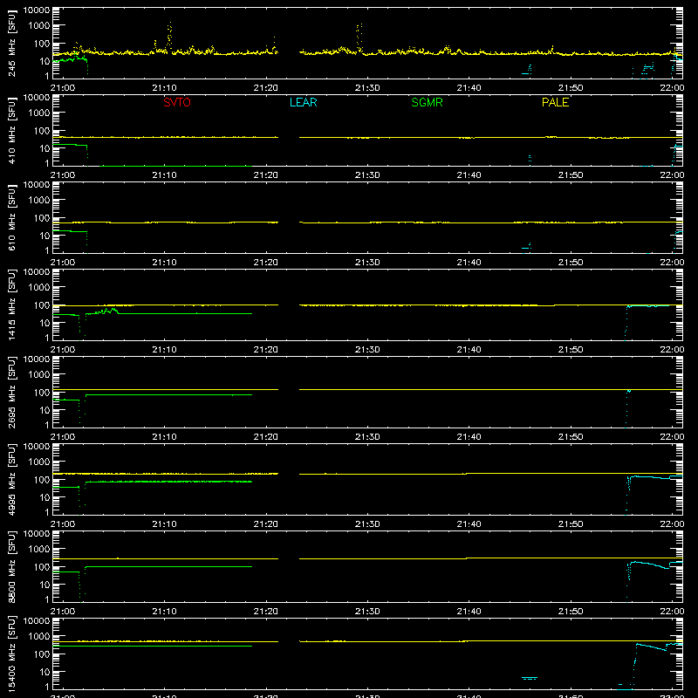Select the '2695 MHz [SFU]' axis title
This screenshot has height=698, width=698.
coord(12,392)
